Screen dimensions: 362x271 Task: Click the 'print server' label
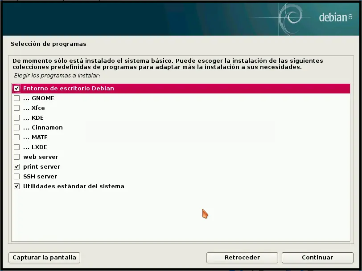tap(42, 166)
